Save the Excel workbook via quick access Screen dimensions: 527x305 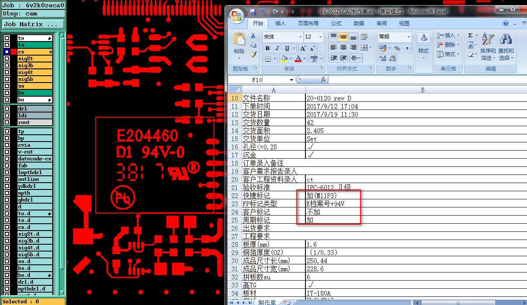253,12
